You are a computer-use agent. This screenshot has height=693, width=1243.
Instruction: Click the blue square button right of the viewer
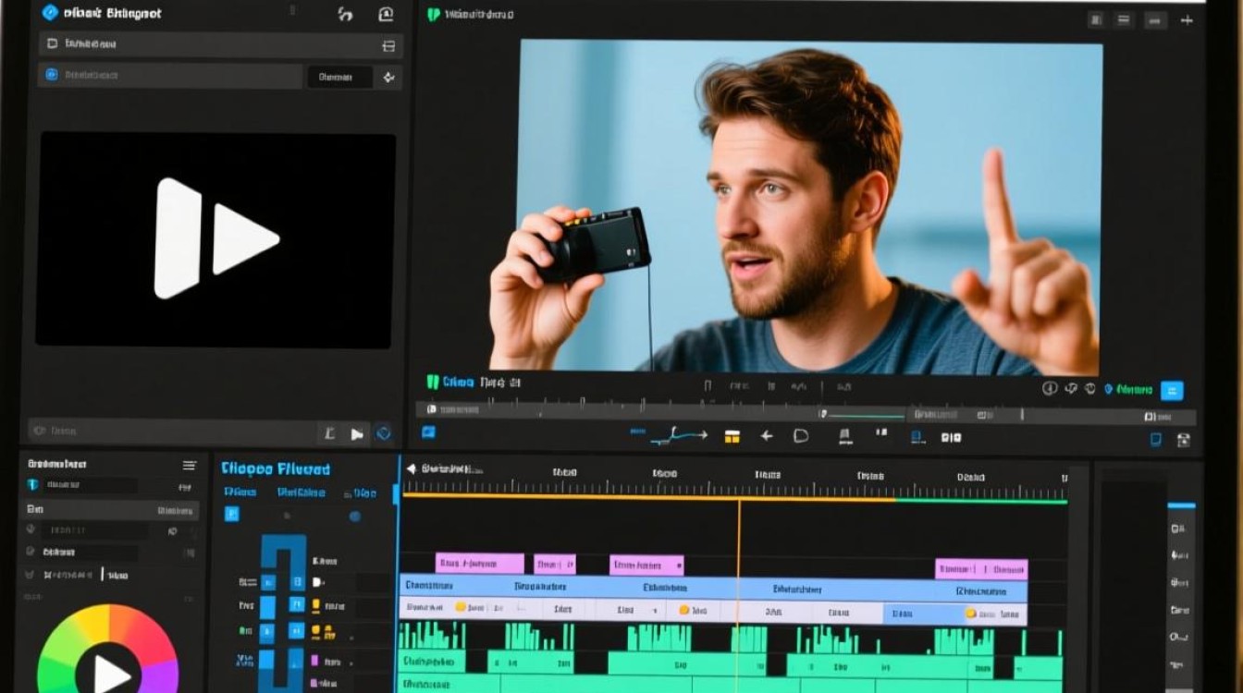pyautogui.click(x=1172, y=390)
